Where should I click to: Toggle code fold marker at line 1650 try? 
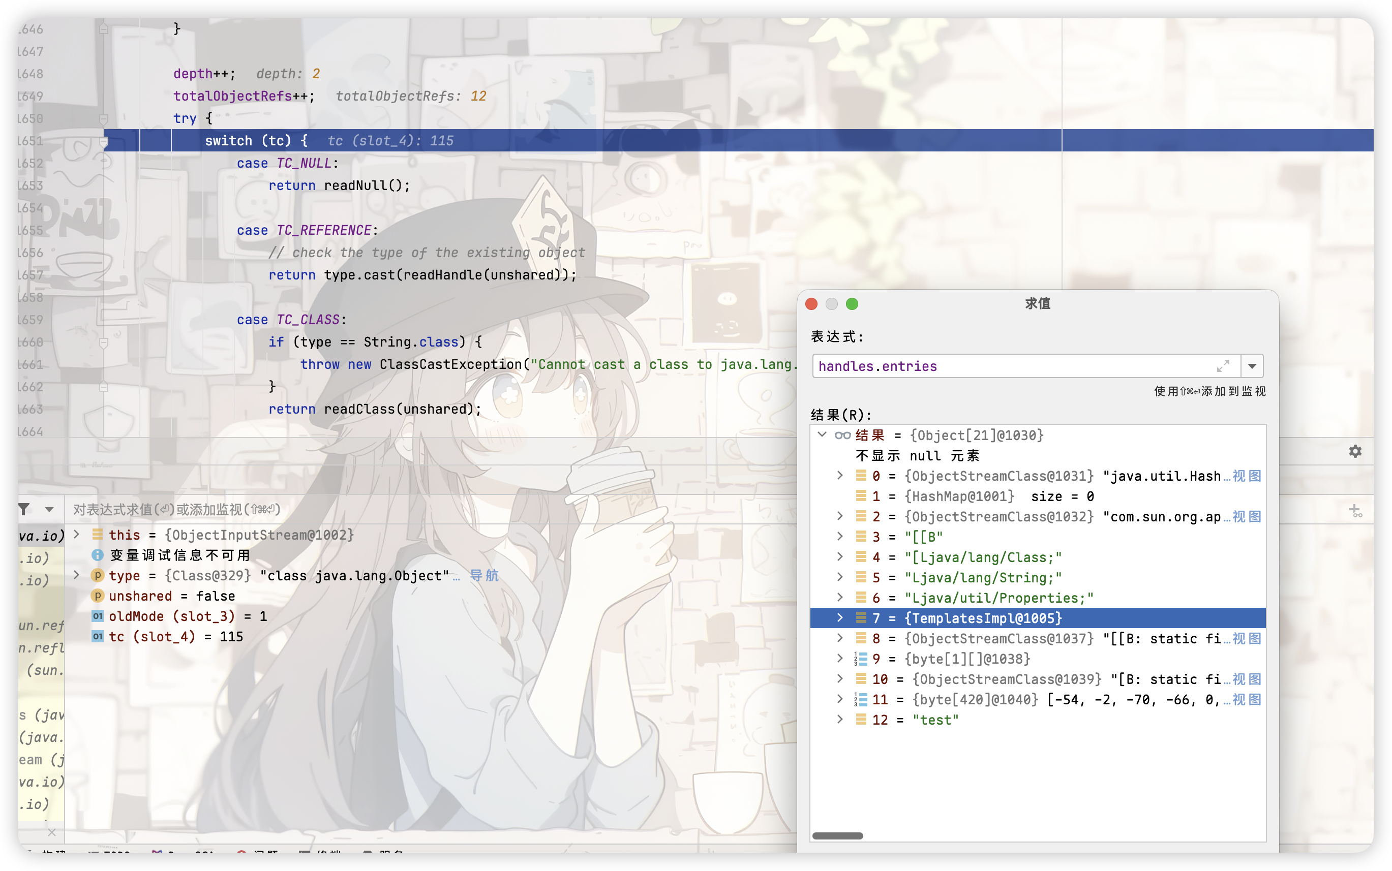point(104,119)
